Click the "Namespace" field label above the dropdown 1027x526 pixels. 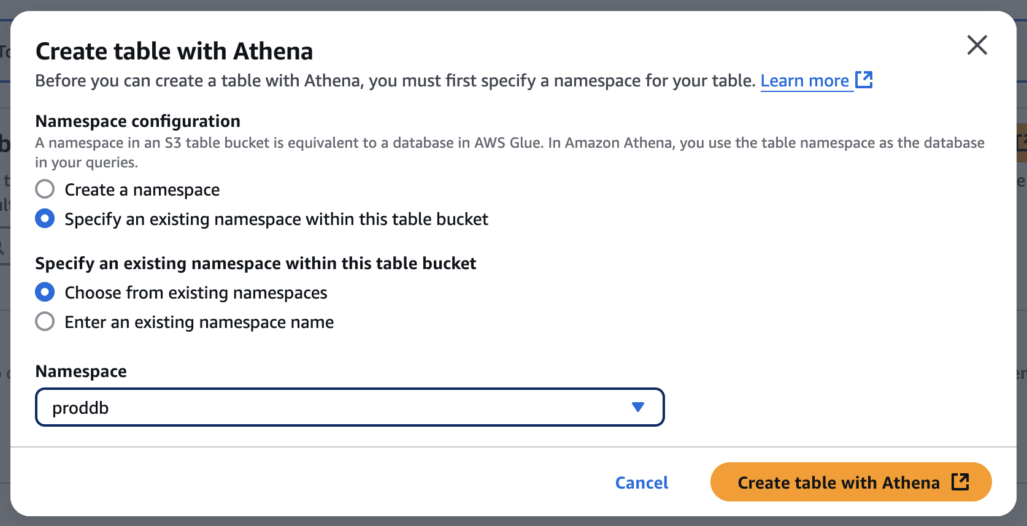coord(81,372)
